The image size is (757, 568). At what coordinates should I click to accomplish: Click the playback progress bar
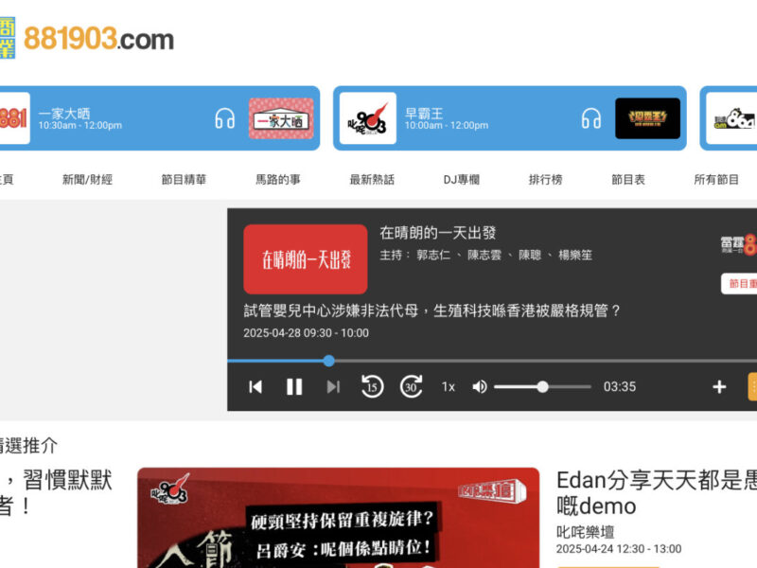tap(473, 361)
